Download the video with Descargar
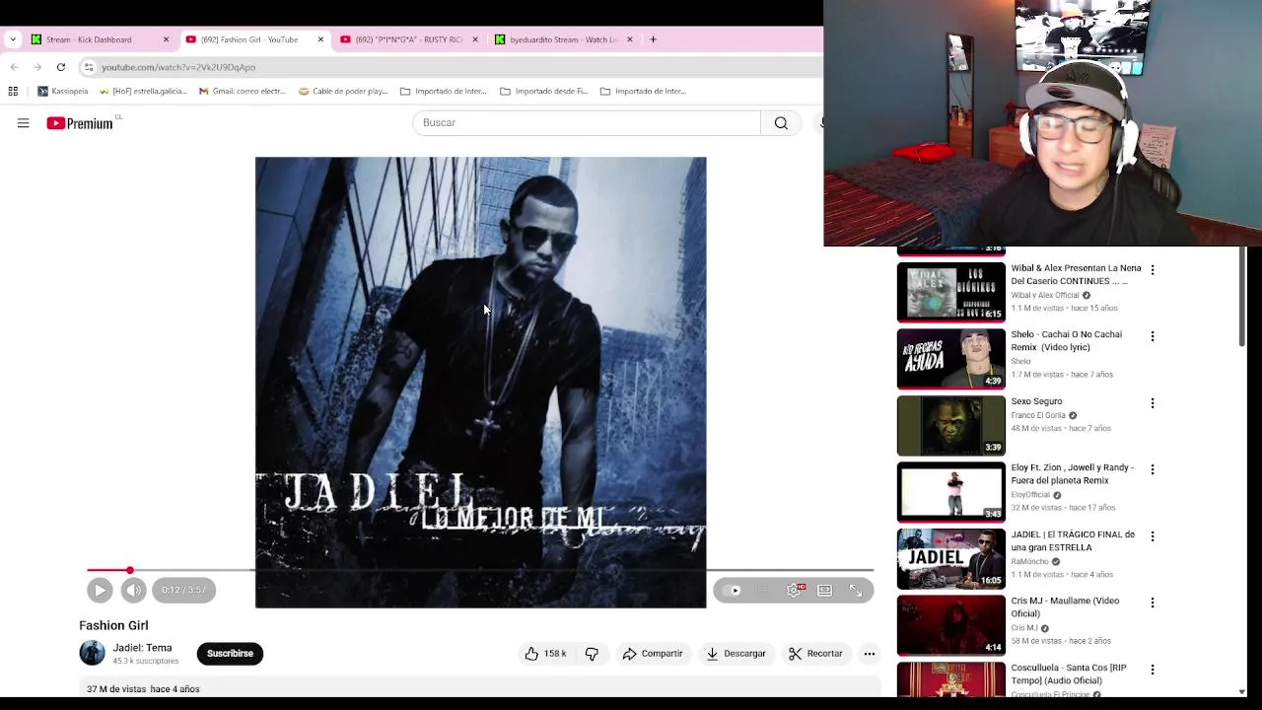 pos(736,654)
